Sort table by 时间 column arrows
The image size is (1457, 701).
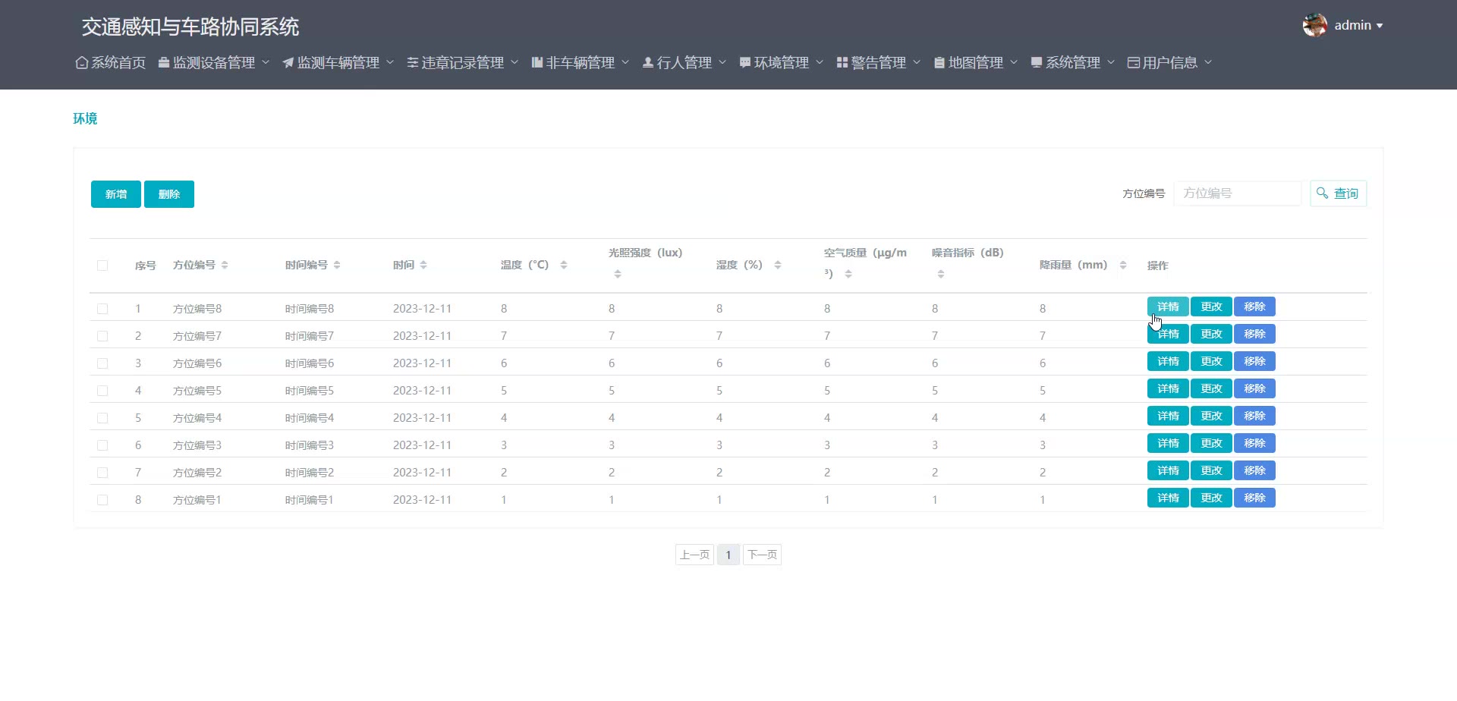coord(423,265)
